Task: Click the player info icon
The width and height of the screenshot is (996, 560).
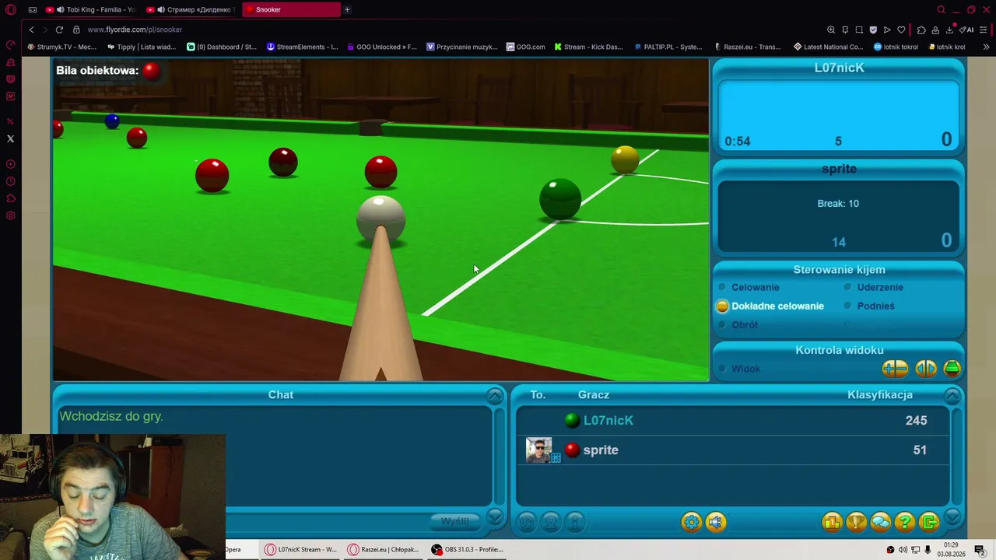Action: [x=575, y=522]
